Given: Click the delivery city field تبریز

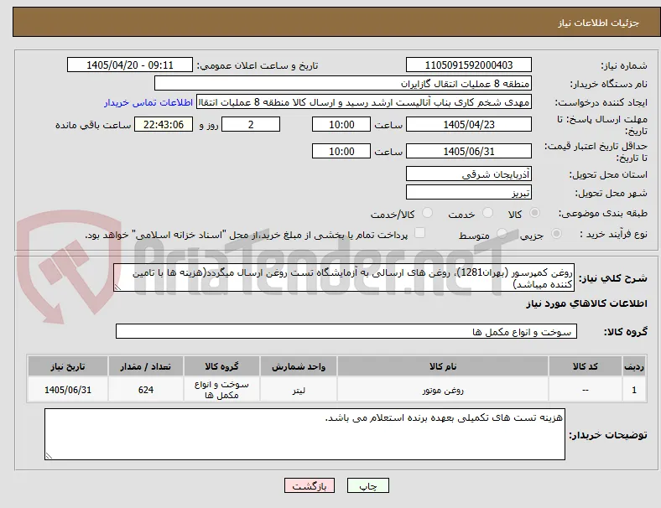Looking at the screenshot, I should pyautogui.click(x=468, y=193).
